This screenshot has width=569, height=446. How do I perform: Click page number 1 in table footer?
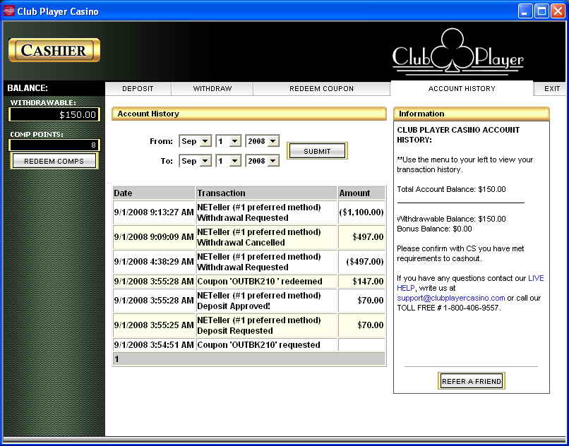tap(117, 359)
